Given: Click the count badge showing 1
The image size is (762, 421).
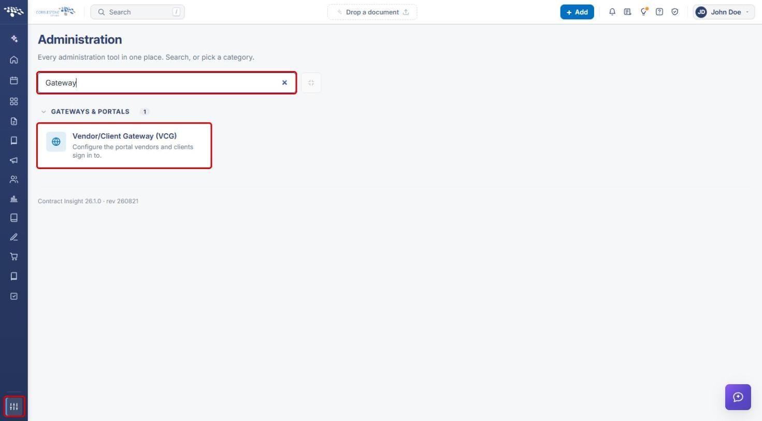Looking at the screenshot, I should [x=145, y=111].
